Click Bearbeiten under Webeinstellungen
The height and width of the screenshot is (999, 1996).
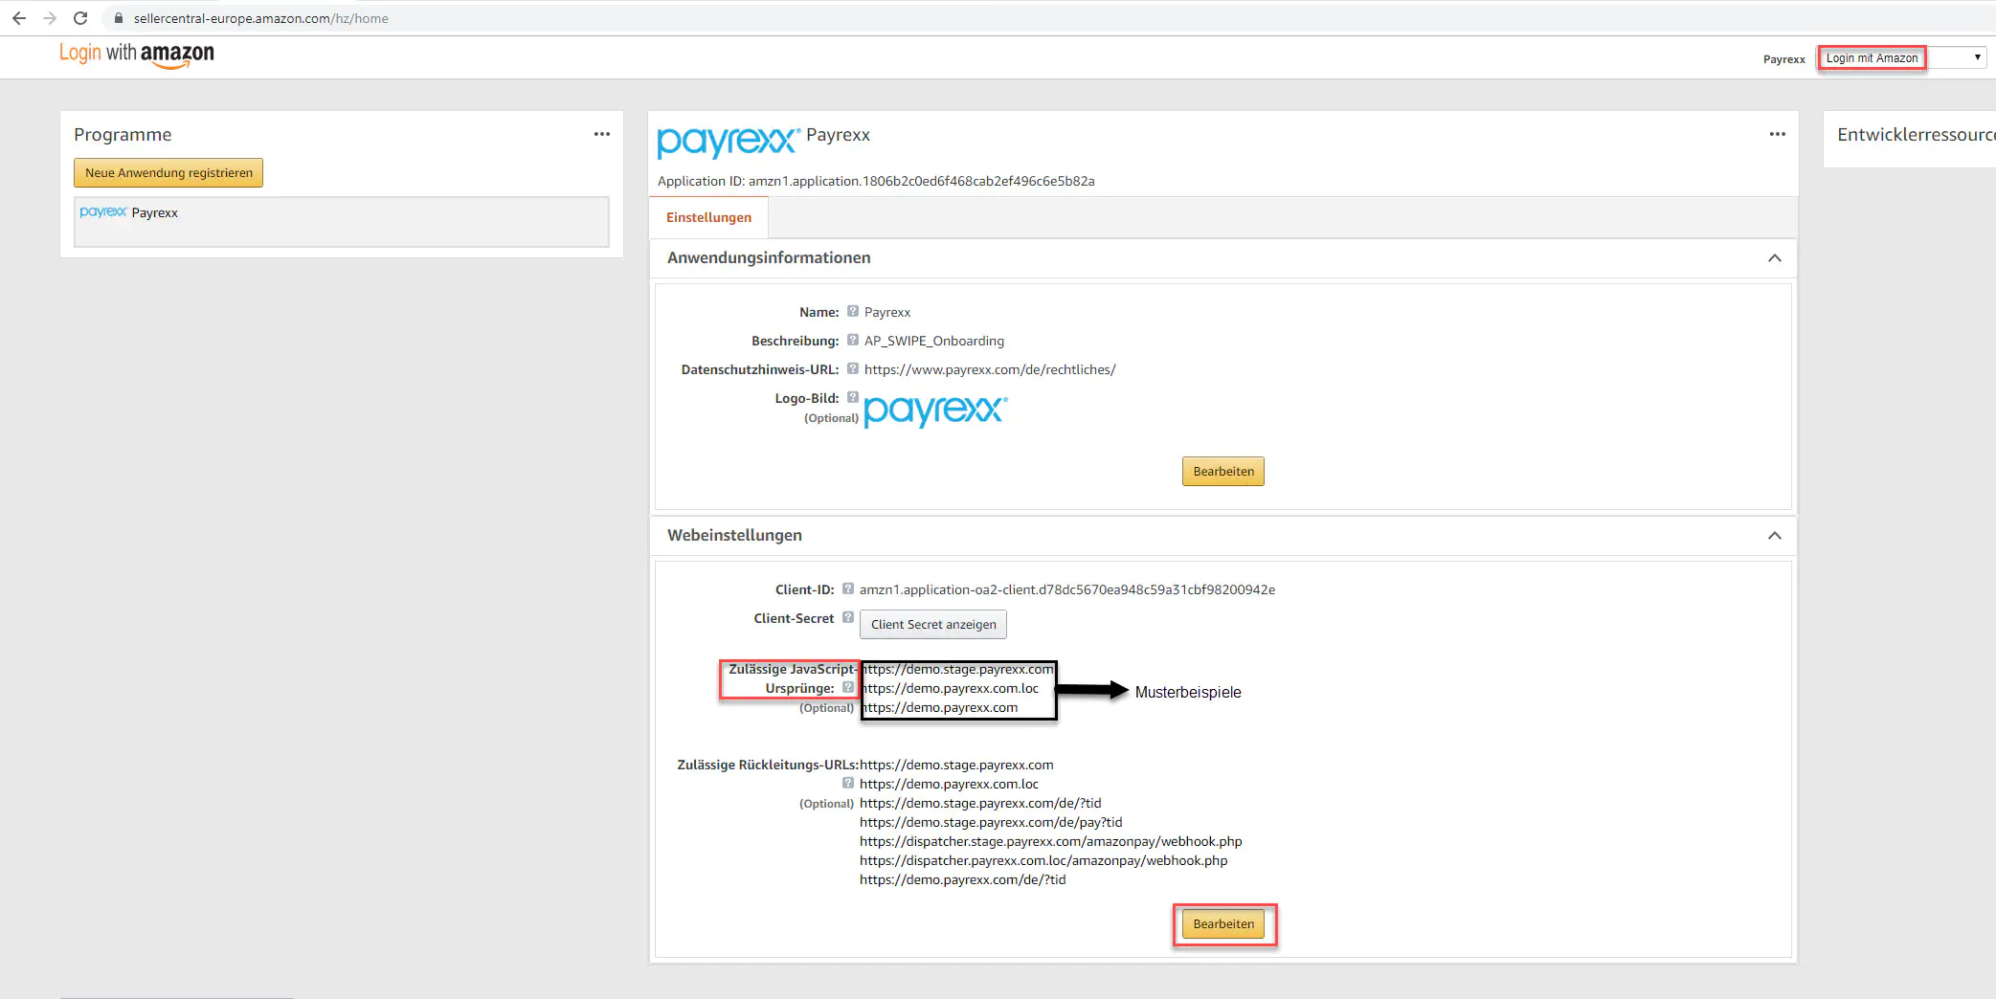1222,924
